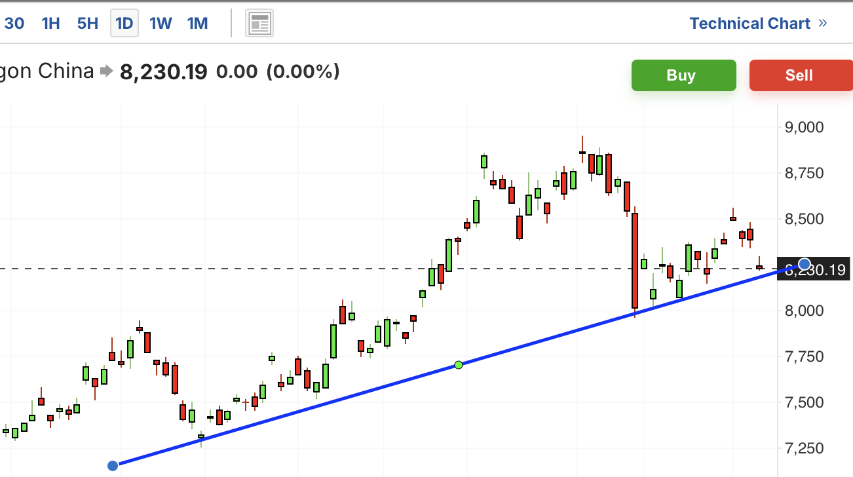
Task: Select the 5H timeframe
Action: pos(87,24)
